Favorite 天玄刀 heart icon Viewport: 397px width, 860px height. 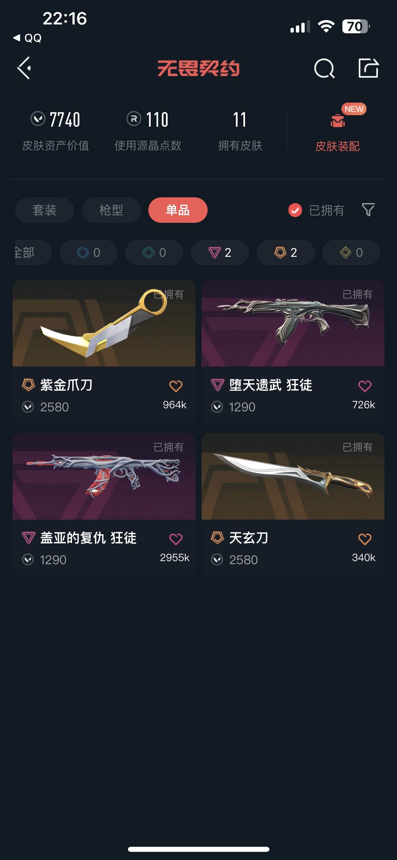365,539
